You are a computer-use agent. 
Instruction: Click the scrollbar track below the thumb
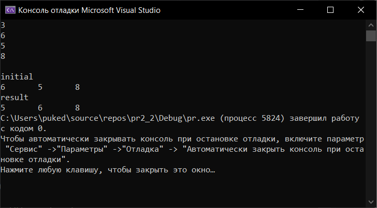pyautogui.click(x=371, y=119)
